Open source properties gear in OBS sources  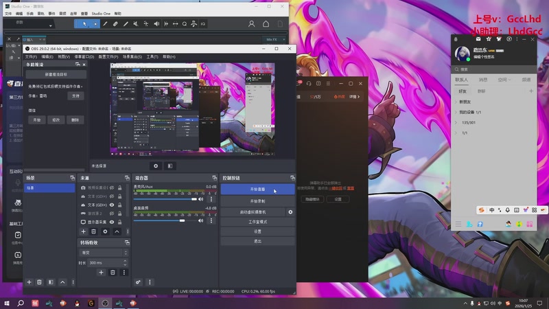click(105, 231)
